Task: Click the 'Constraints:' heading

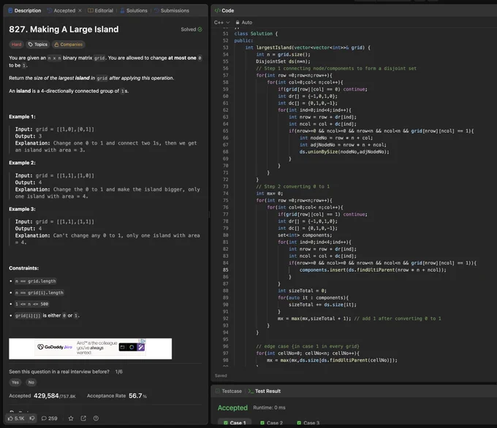Action: click(24, 268)
